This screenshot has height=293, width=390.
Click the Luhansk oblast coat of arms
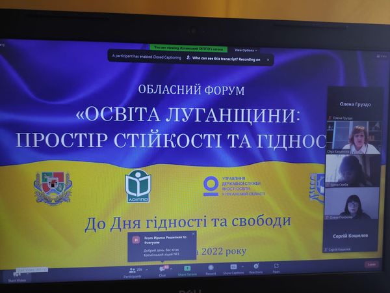53,188
